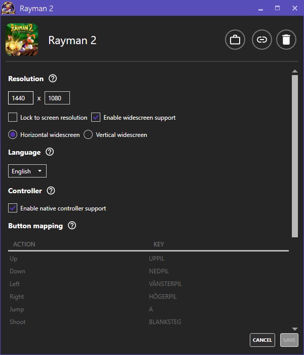This screenshot has height=355, width=304.
Task: Maximize the Rayman 2 window
Action: (x=277, y=9)
